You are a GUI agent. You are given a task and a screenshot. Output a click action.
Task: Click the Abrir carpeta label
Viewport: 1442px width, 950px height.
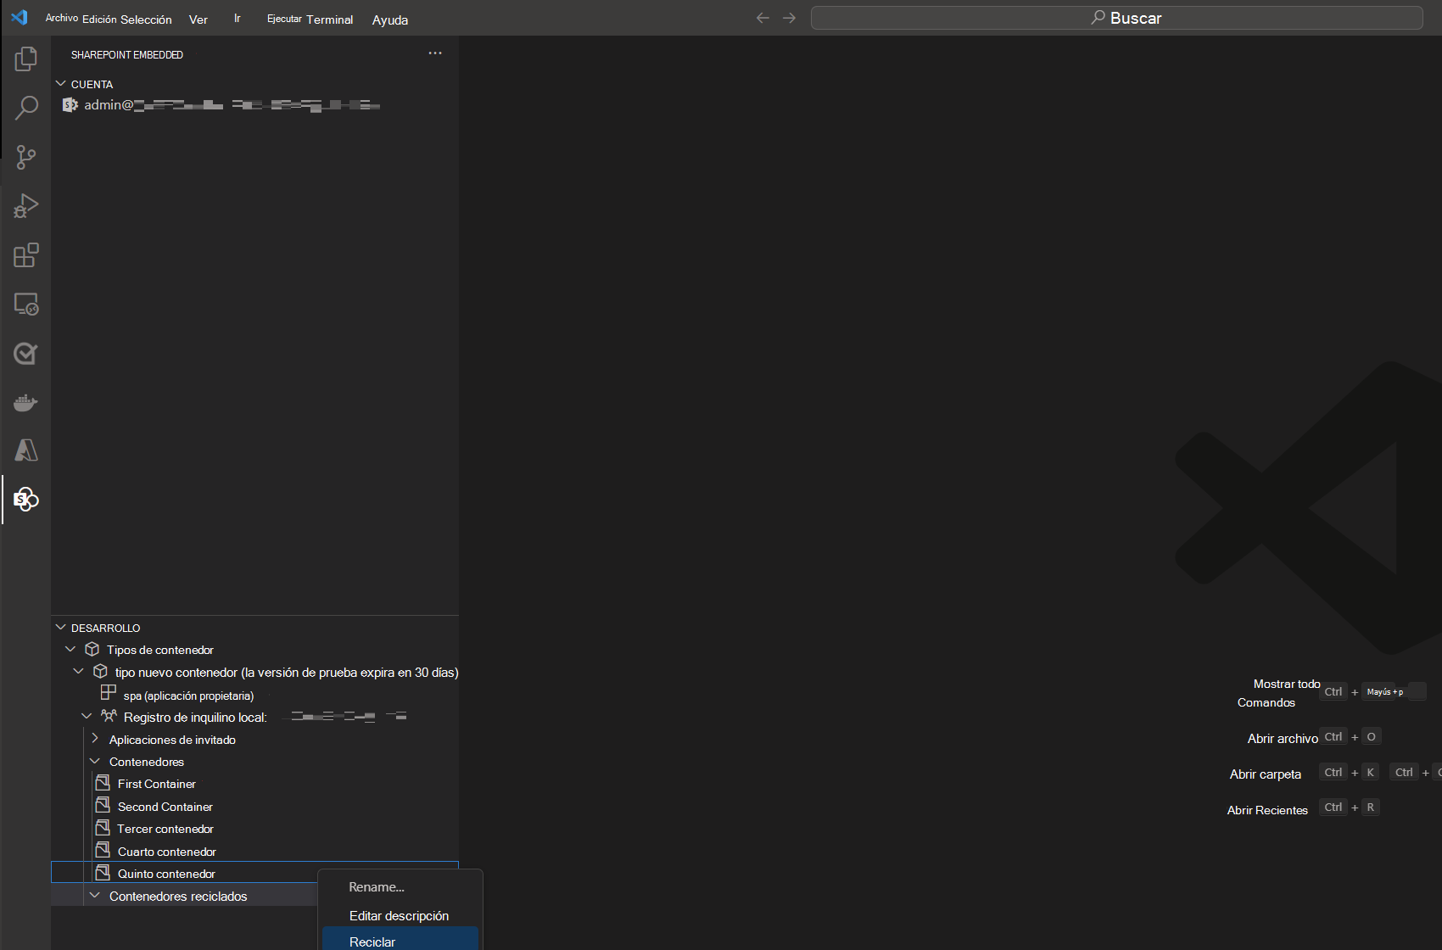(1265, 774)
